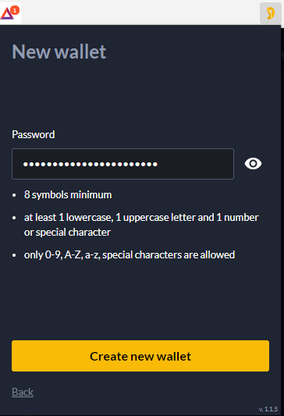Click the first masked password dot

pos(26,164)
